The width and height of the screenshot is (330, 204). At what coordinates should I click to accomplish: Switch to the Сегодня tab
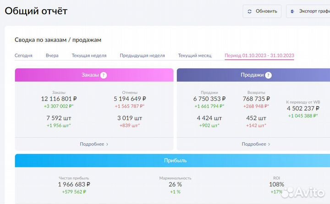[x=23, y=55]
